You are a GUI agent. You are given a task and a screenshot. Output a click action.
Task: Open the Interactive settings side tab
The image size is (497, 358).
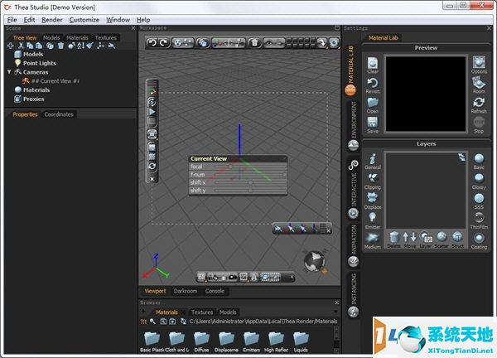tap(354, 191)
